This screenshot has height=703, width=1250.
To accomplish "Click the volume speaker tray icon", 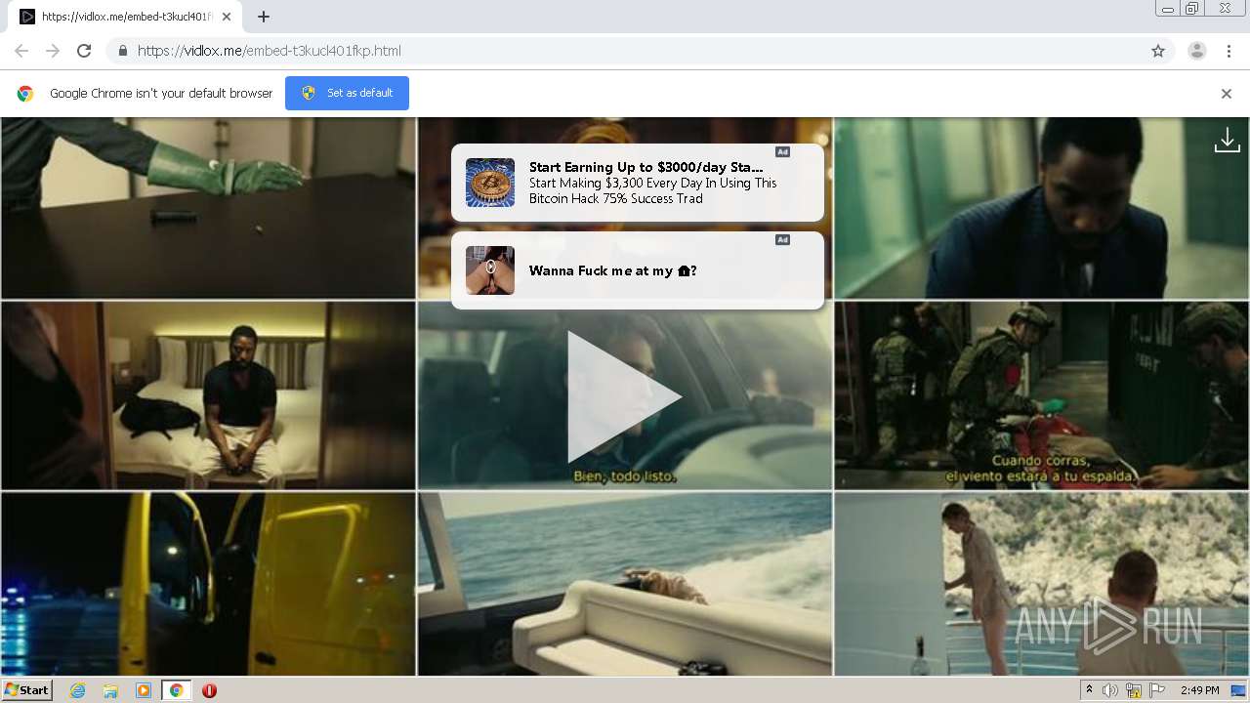I will point(1110,690).
